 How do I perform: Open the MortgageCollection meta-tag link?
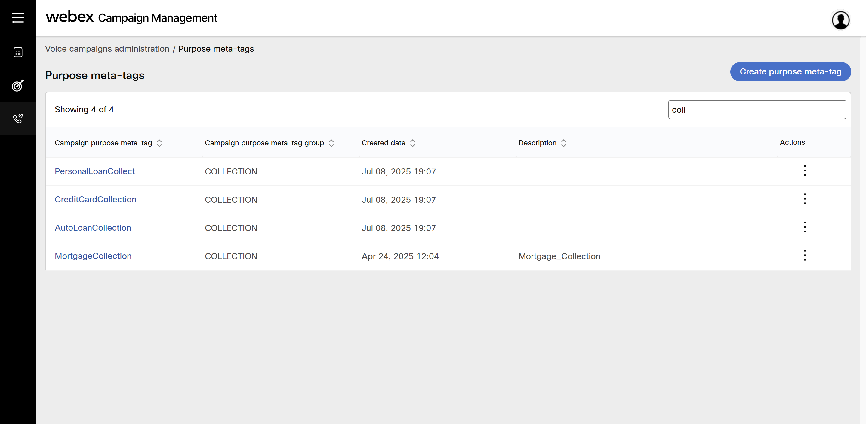93,256
